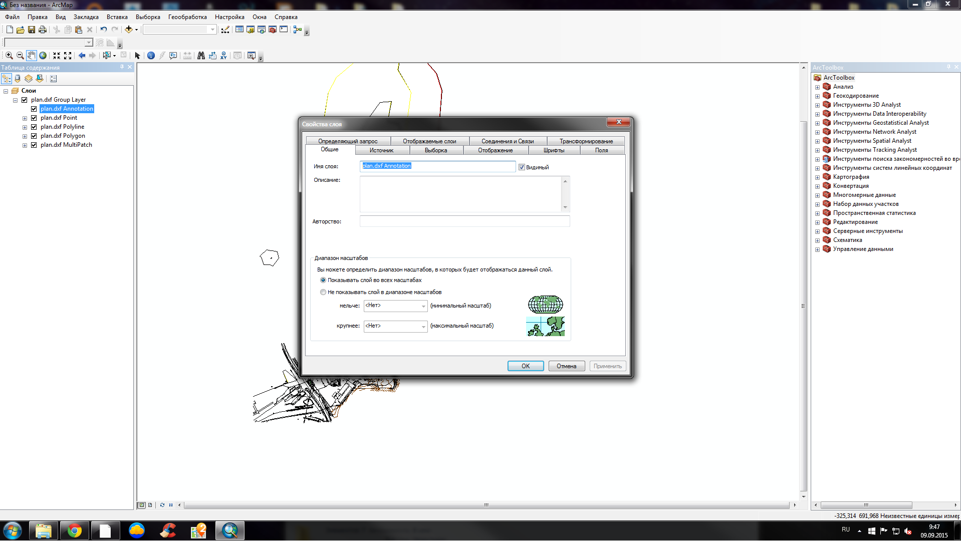This screenshot has width=961, height=541.
Task: Click the layer name input field
Action: coord(437,166)
